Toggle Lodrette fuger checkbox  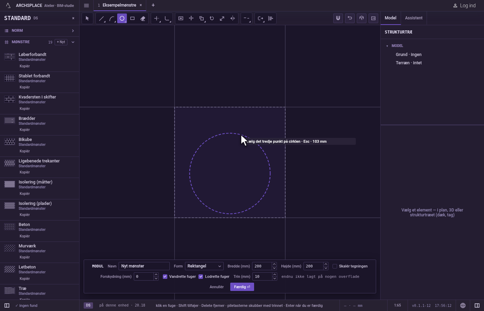tap(201, 276)
